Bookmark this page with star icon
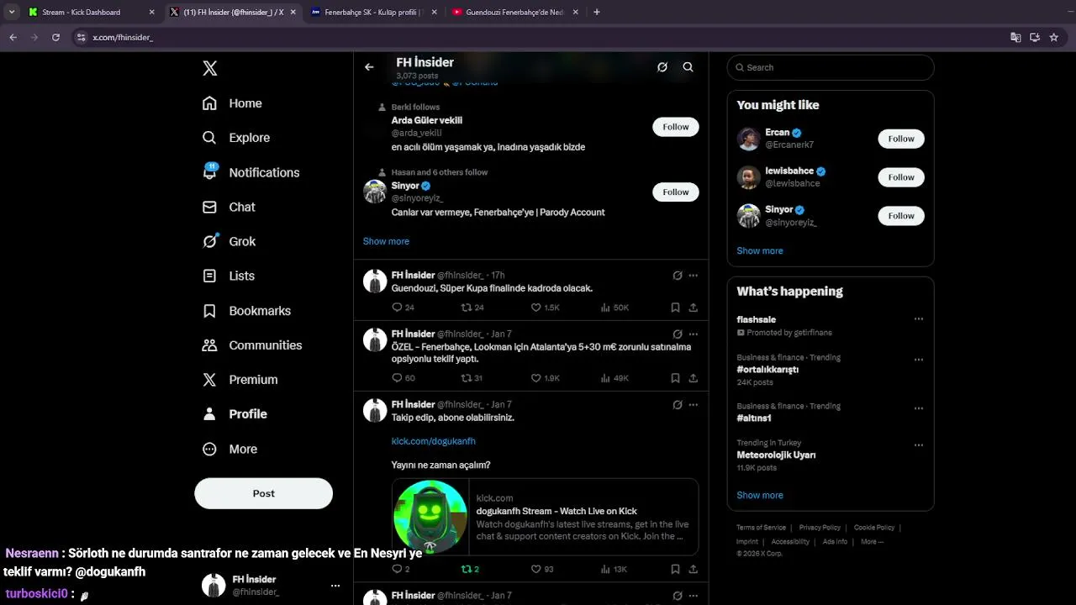 click(1053, 37)
